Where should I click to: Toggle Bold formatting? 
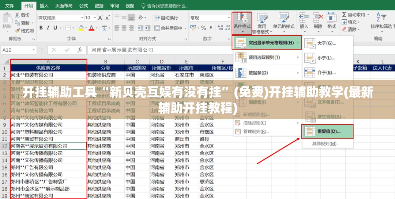pyautogui.click(x=41, y=28)
